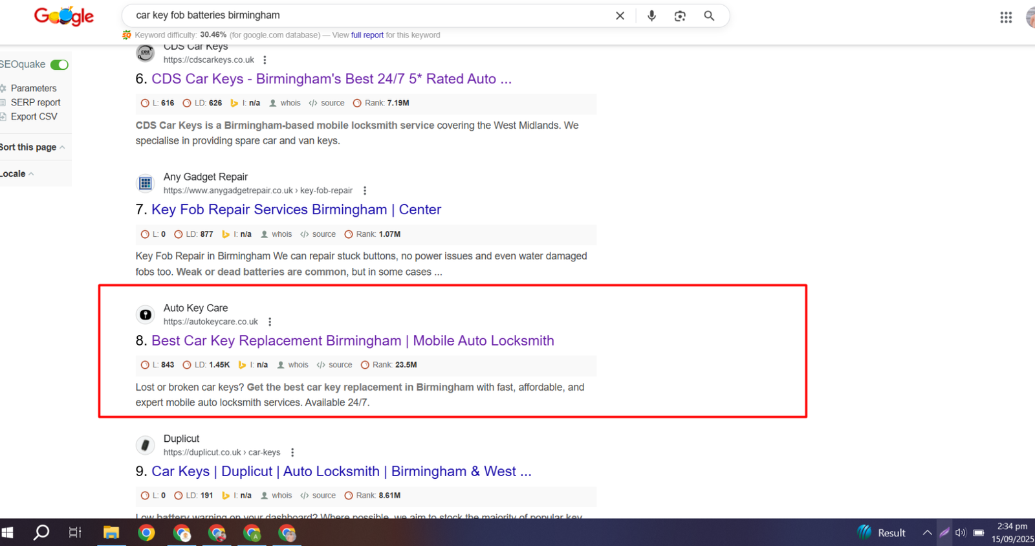Clear the search box with the X icon
The image size is (1035, 546).
(620, 16)
